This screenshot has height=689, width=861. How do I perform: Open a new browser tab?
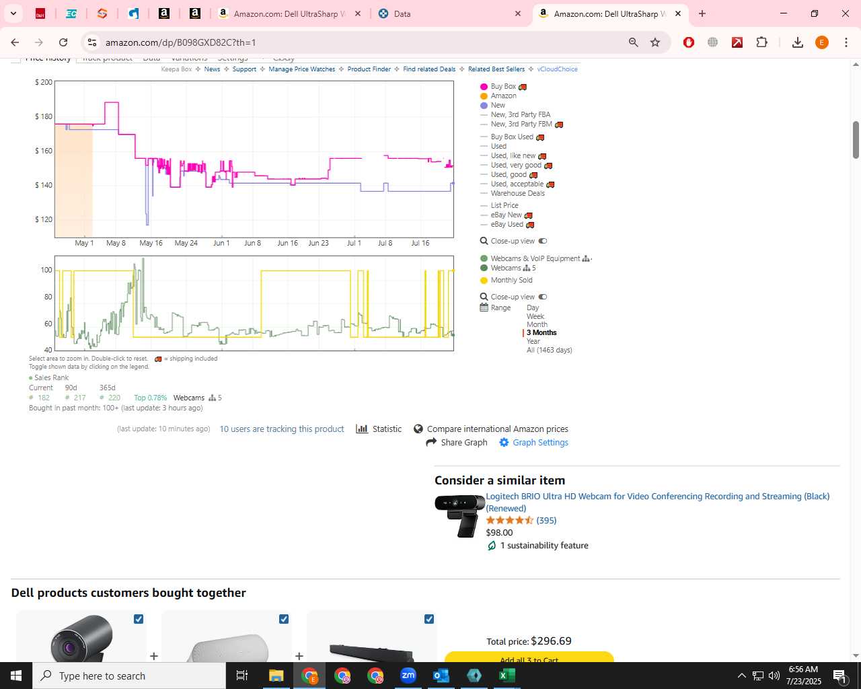(702, 13)
